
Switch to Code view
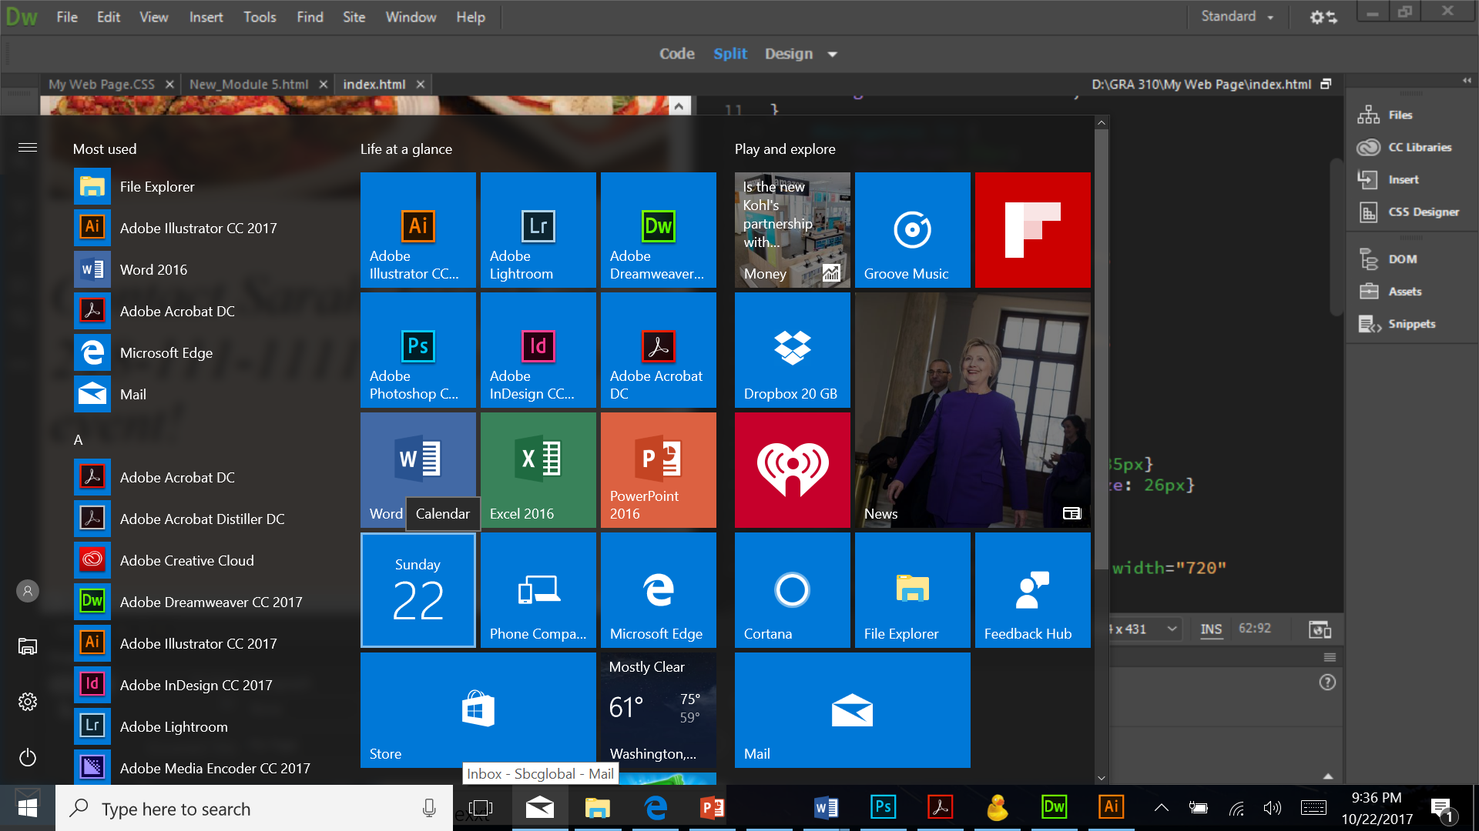[x=677, y=54]
